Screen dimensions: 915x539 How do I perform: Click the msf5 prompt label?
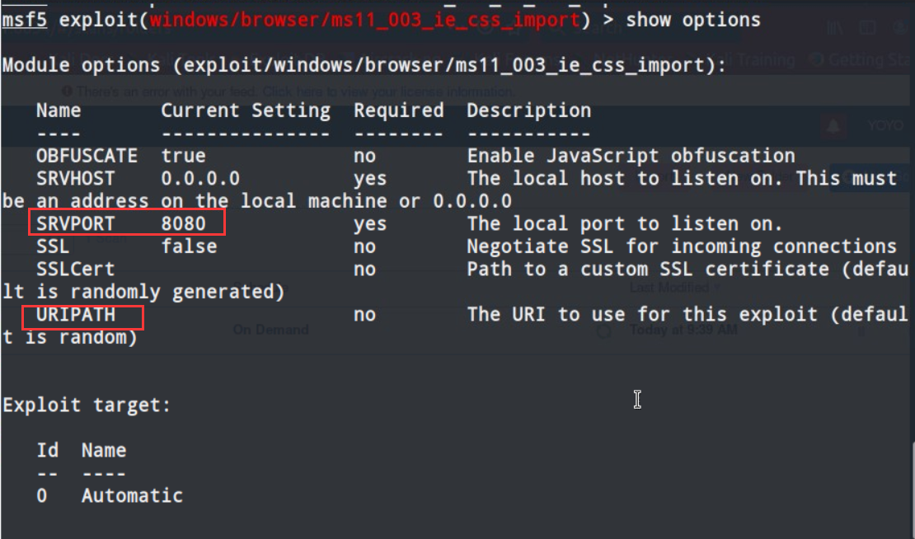(24, 19)
